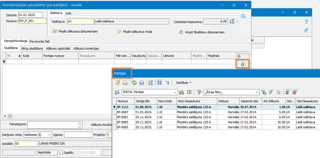The width and height of the screenshot is (320, 158).
Task: Open the Ātrais filtrs dropdown
Action: click(x=257, y=92)
